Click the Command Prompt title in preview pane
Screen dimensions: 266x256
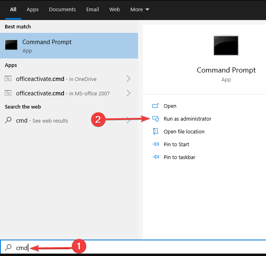click(226, 70)
